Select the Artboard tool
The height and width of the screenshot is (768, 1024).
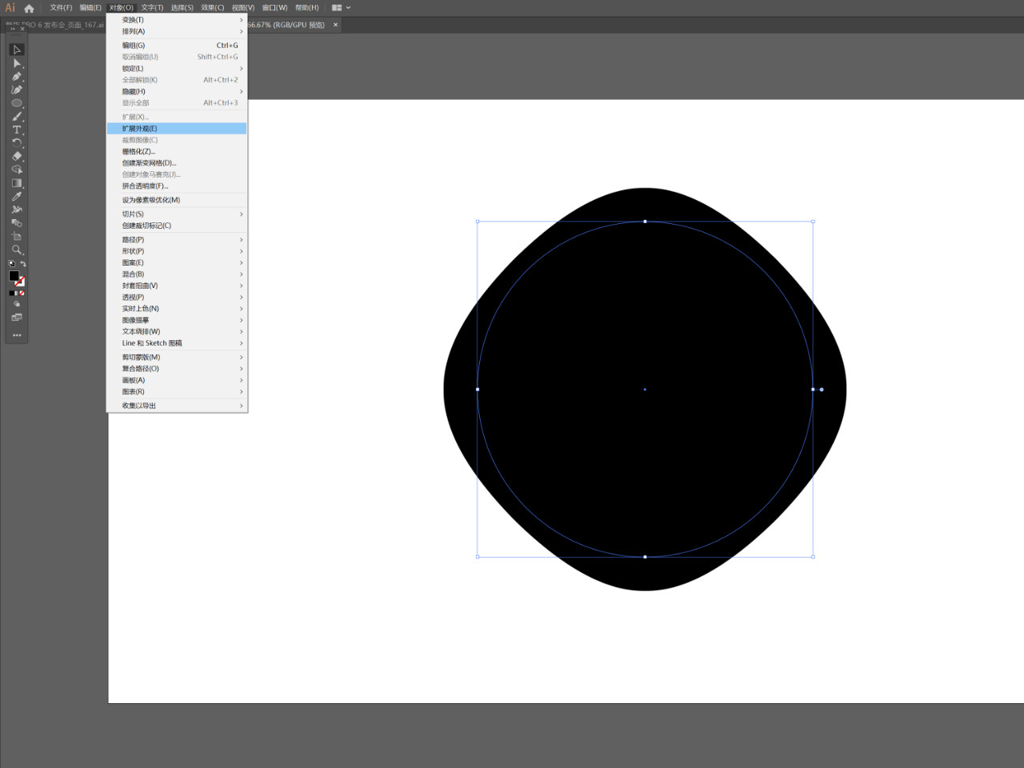(x=17, y=237)
